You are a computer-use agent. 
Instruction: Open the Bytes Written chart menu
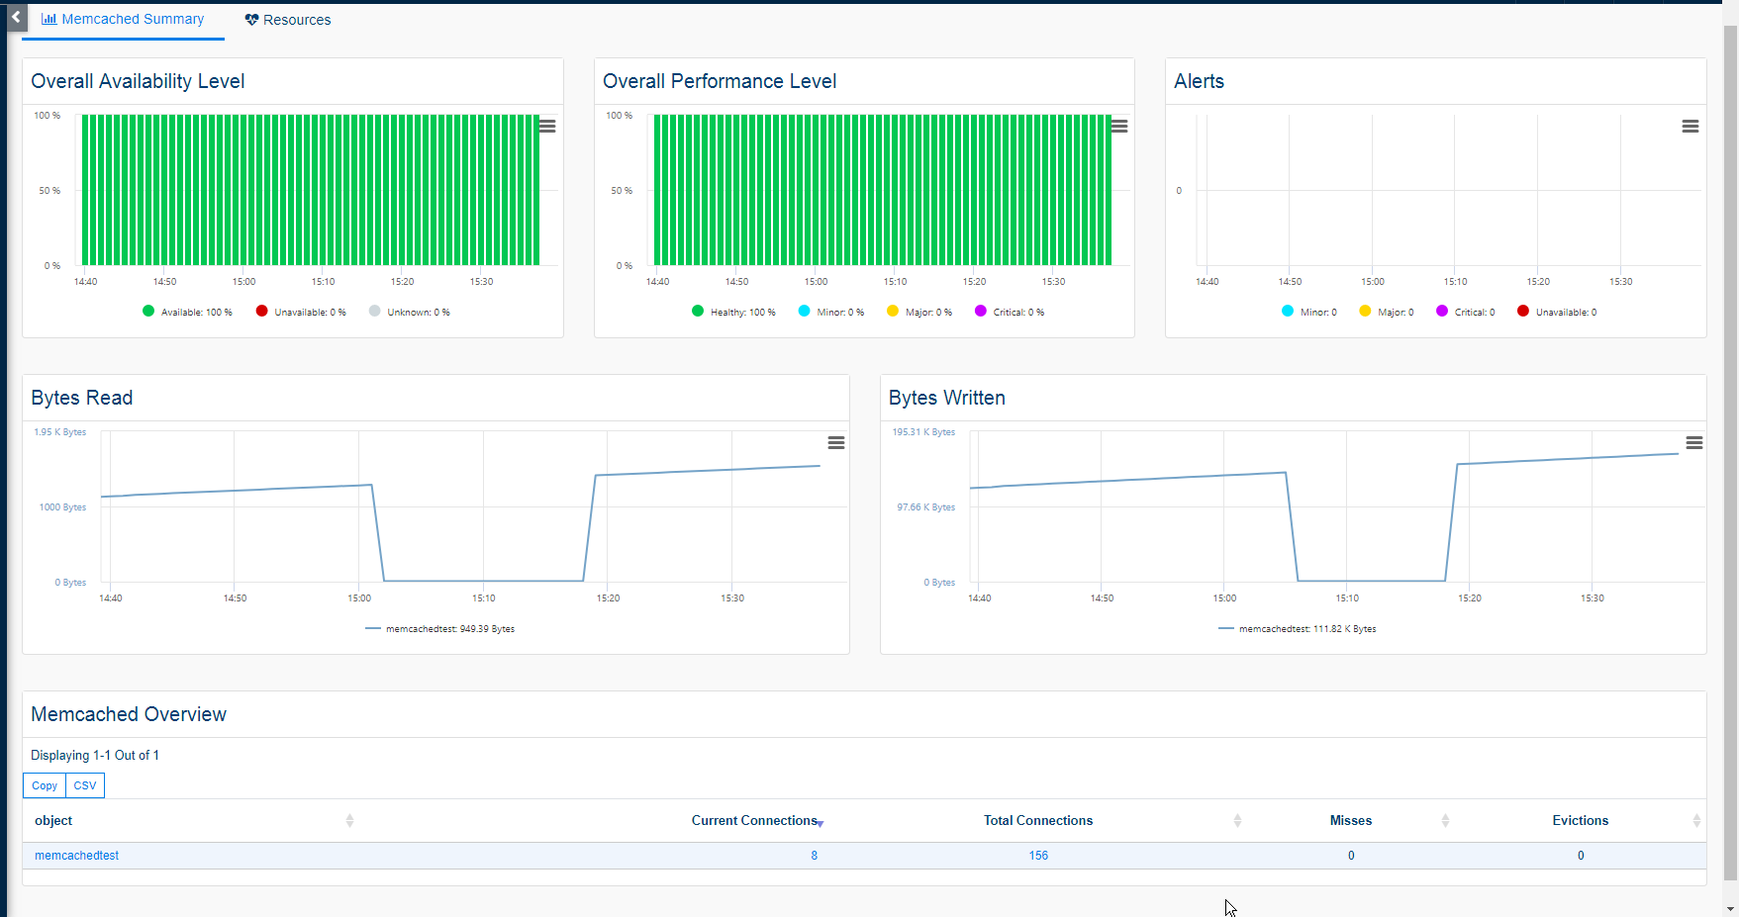(1694, 443)
